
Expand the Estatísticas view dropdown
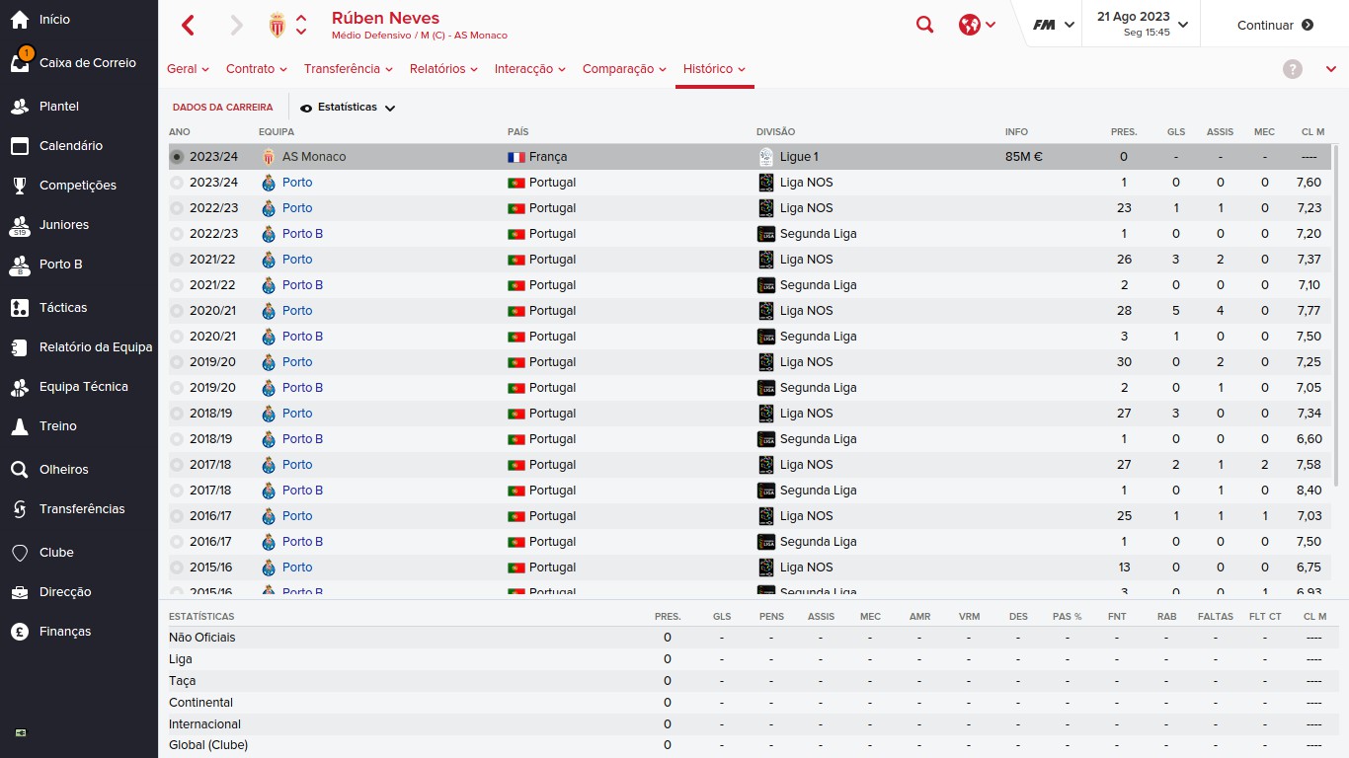click(348, 108)
